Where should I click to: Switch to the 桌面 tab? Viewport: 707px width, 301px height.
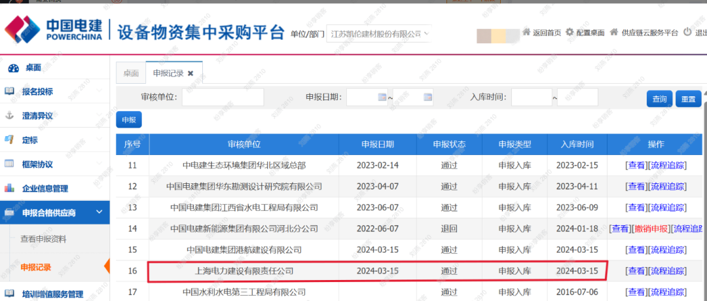[131, 73]
